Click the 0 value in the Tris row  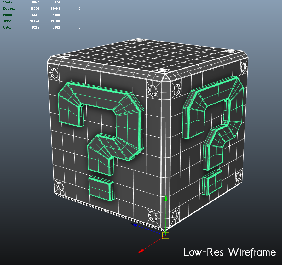click(79, 21)
